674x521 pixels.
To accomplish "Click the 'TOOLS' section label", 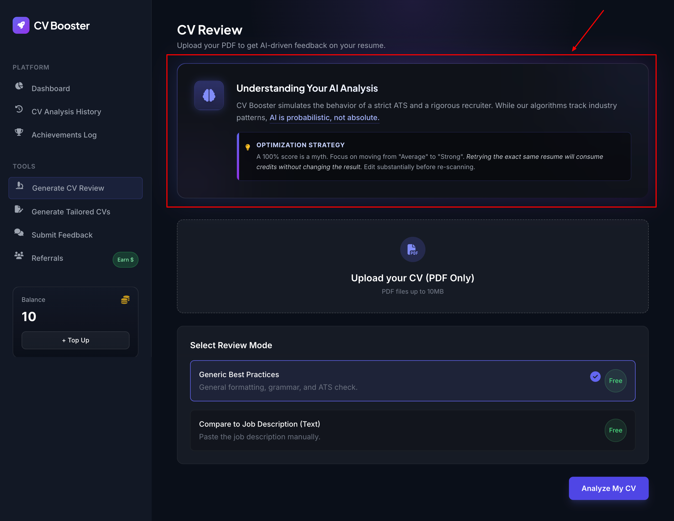I will (24, 166).
